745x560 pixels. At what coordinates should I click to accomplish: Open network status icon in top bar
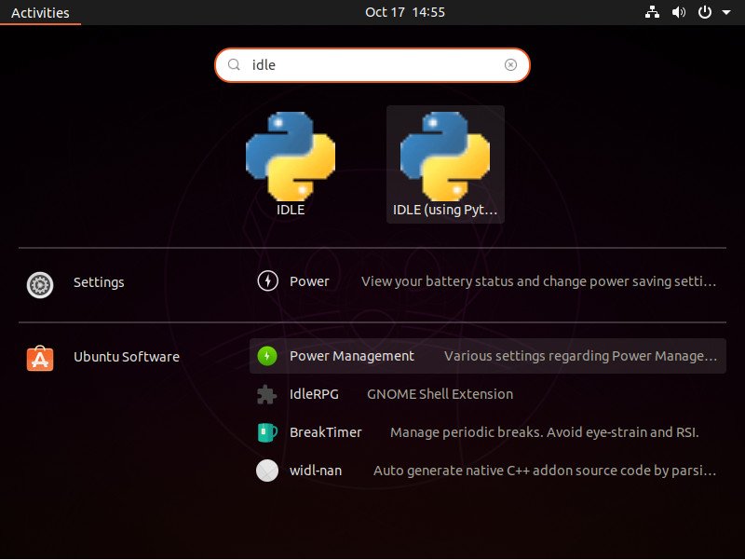652,12
